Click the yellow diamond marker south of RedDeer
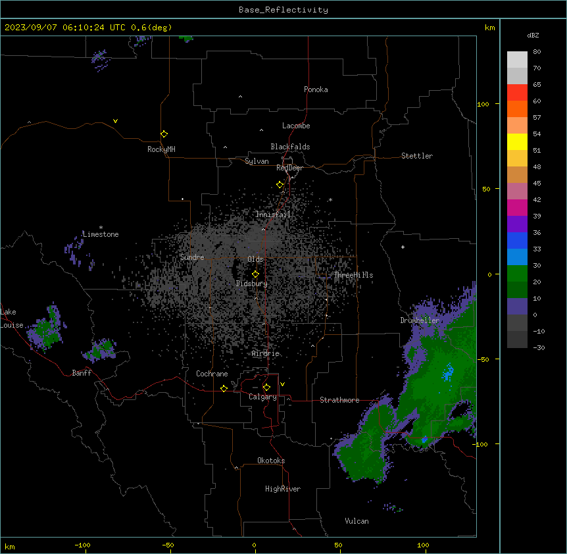The height and width of the screenshot is (554, 567). point(280,184)
